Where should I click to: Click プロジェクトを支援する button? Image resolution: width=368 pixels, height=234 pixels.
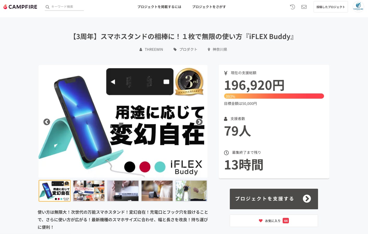[274, 199]
